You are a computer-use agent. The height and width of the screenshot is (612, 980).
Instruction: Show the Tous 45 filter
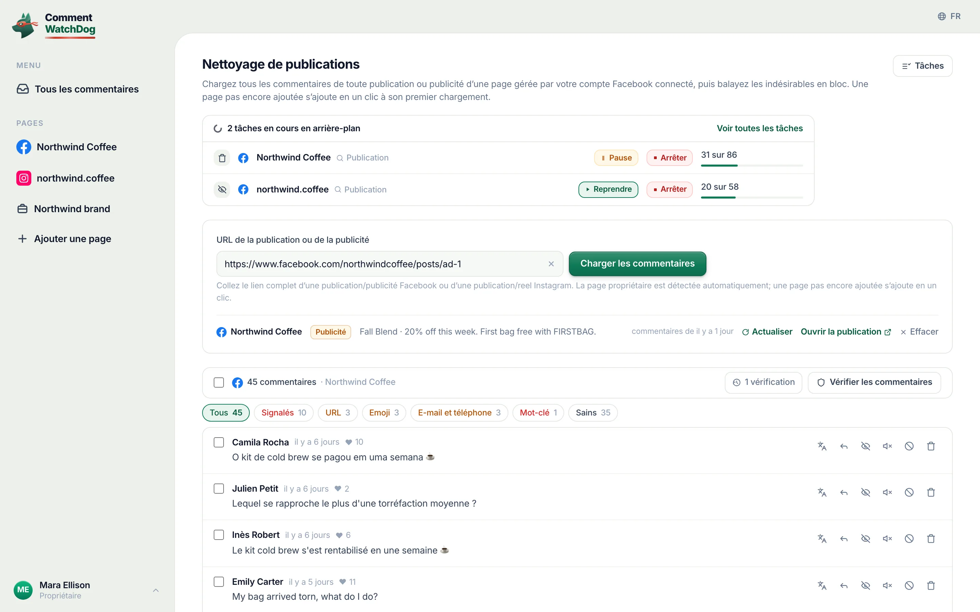click(x=226, y=413)
